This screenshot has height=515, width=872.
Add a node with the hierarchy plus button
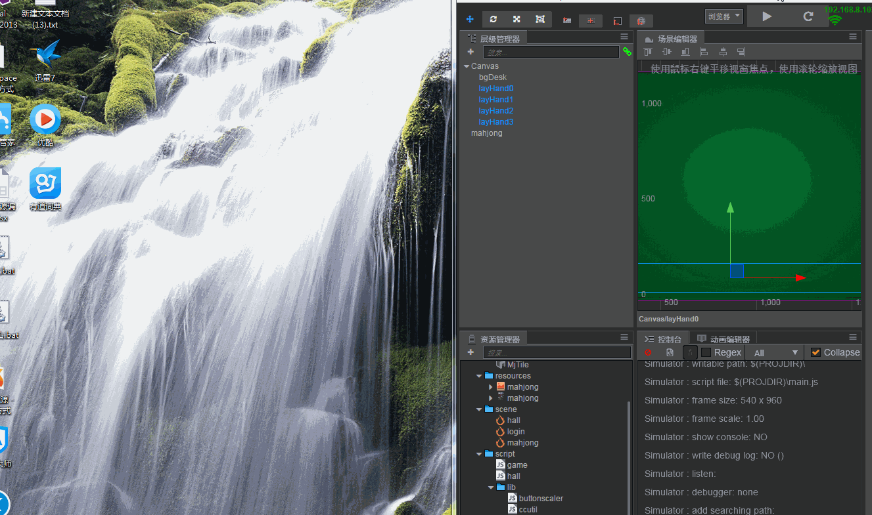tap(470, 52)
